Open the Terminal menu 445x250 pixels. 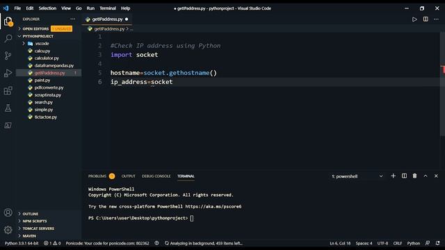point(108,8)
